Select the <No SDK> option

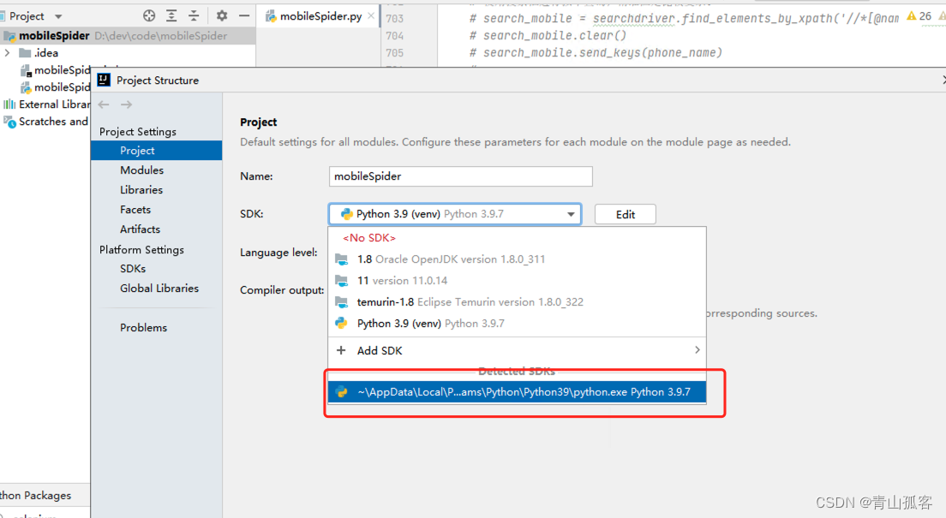click(369, 238)
